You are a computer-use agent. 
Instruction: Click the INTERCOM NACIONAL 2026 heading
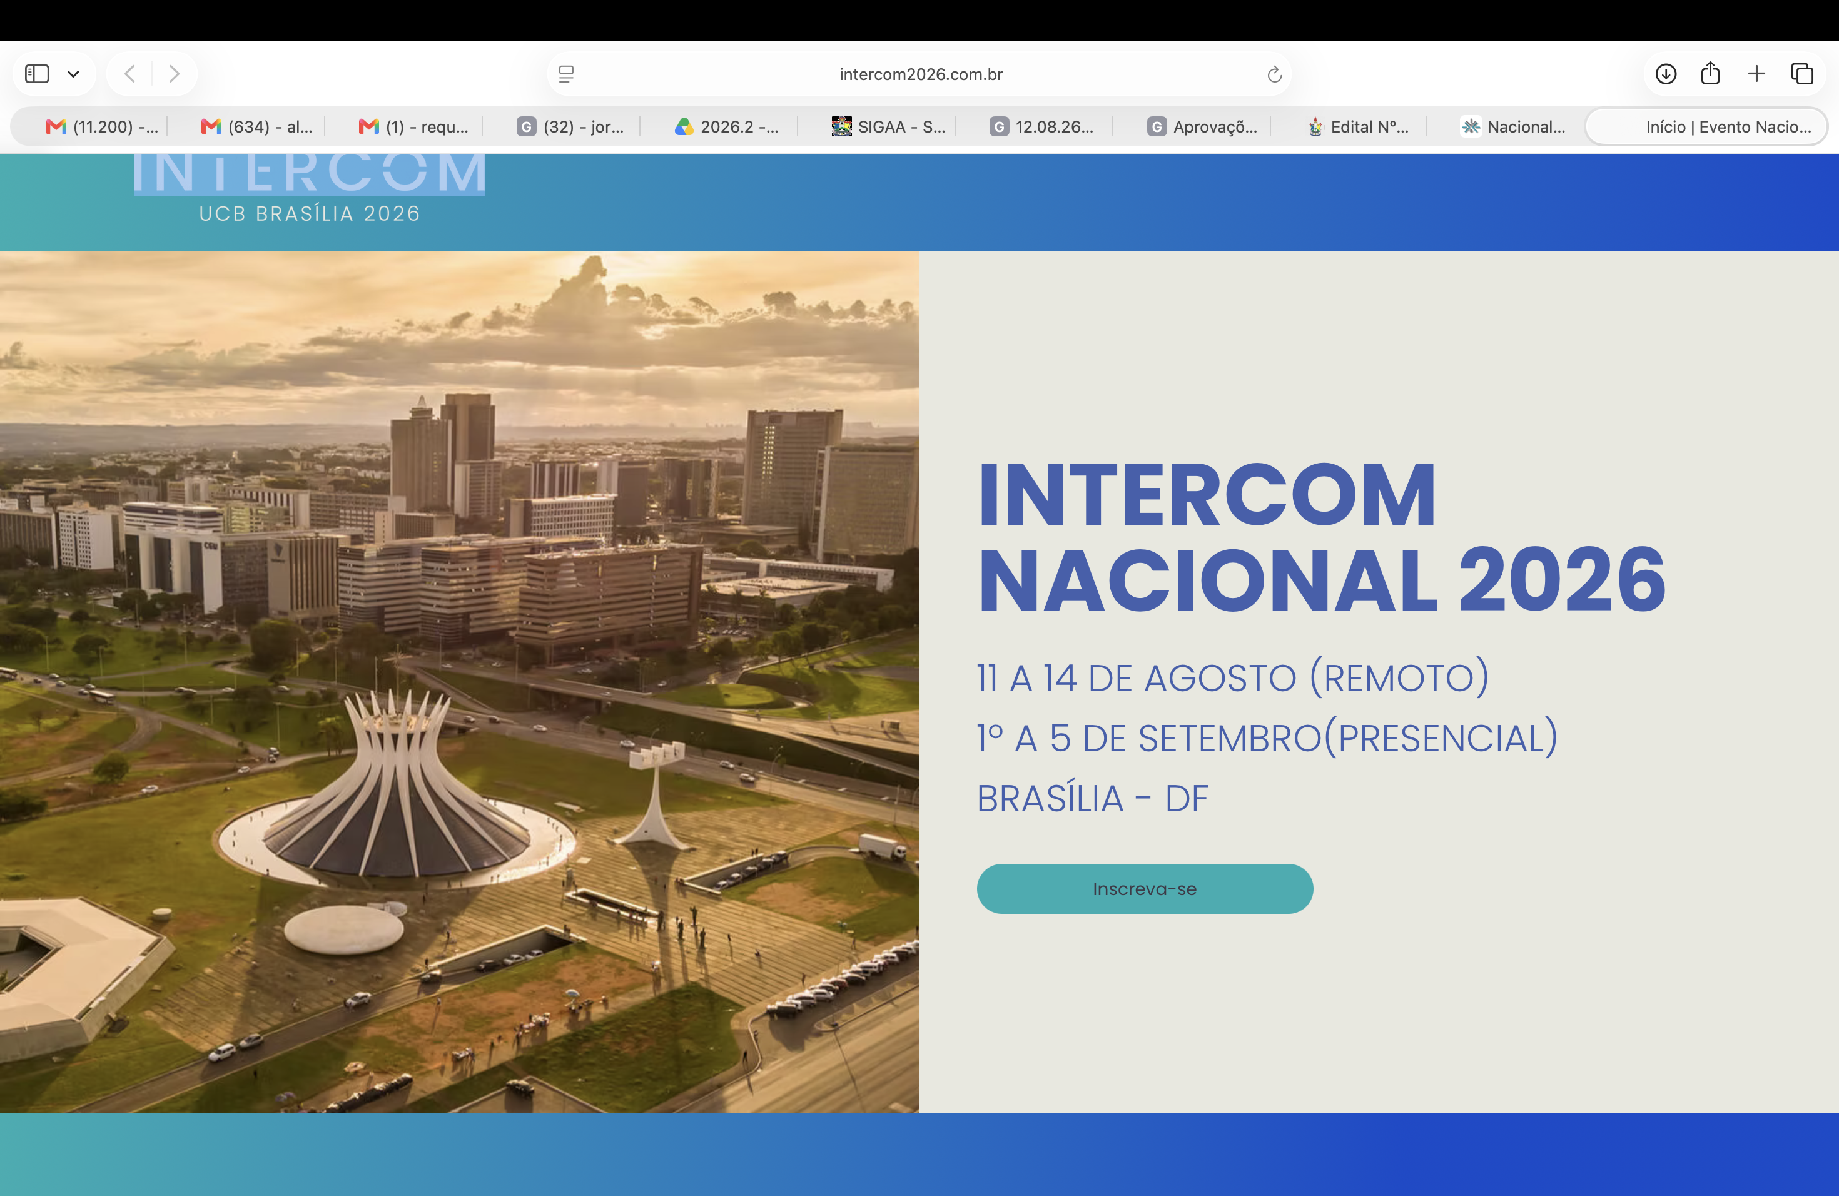pos(1321,537)
